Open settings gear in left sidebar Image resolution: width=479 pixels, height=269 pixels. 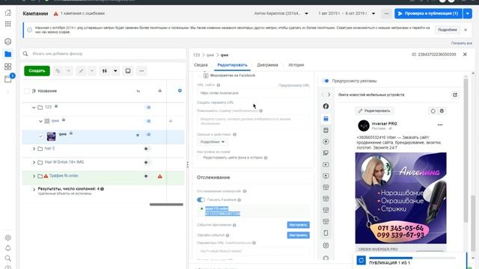click(x=8, y=238)
